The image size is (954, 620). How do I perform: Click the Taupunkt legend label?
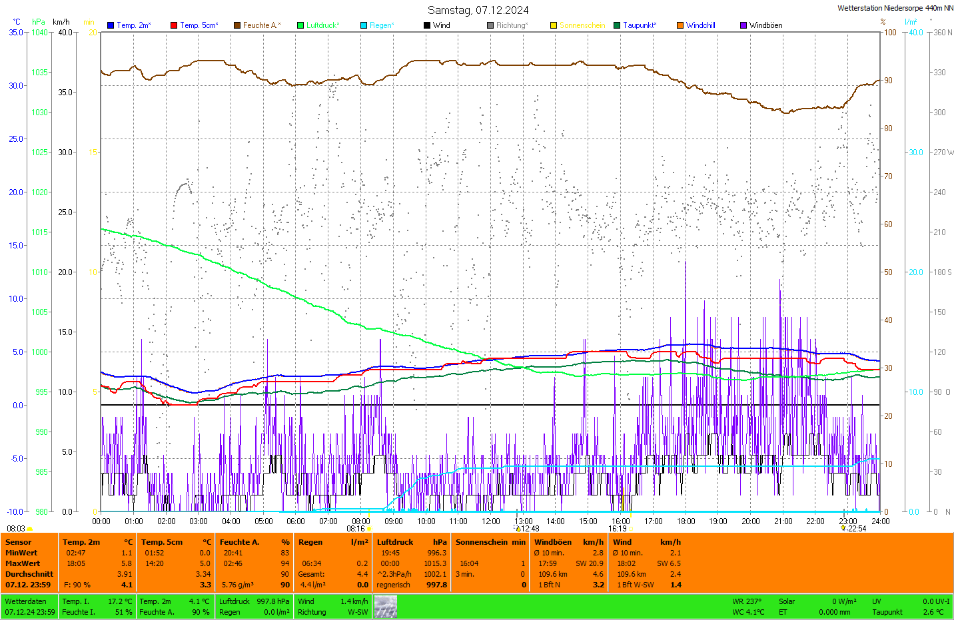639,25
